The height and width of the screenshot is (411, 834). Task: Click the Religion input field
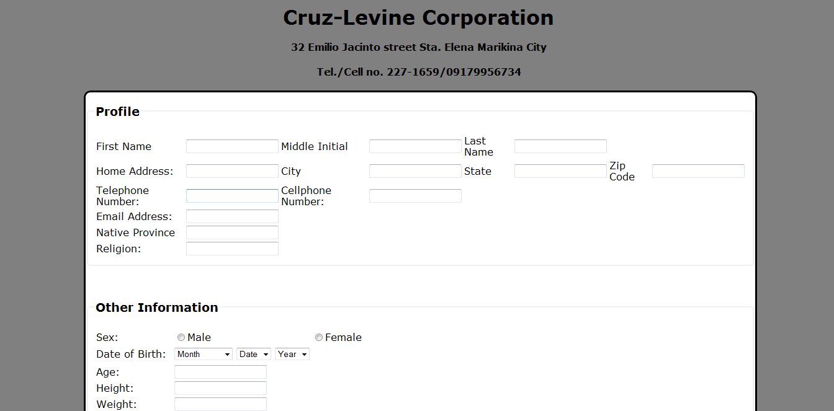[x=232, y=249]
